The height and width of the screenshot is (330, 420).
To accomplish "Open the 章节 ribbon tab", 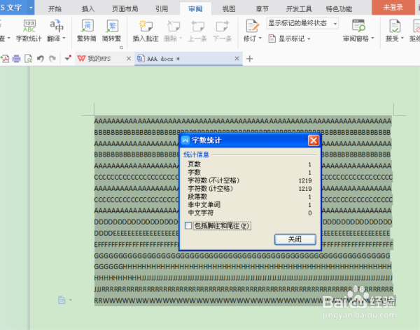I will [x=262, y=9].
